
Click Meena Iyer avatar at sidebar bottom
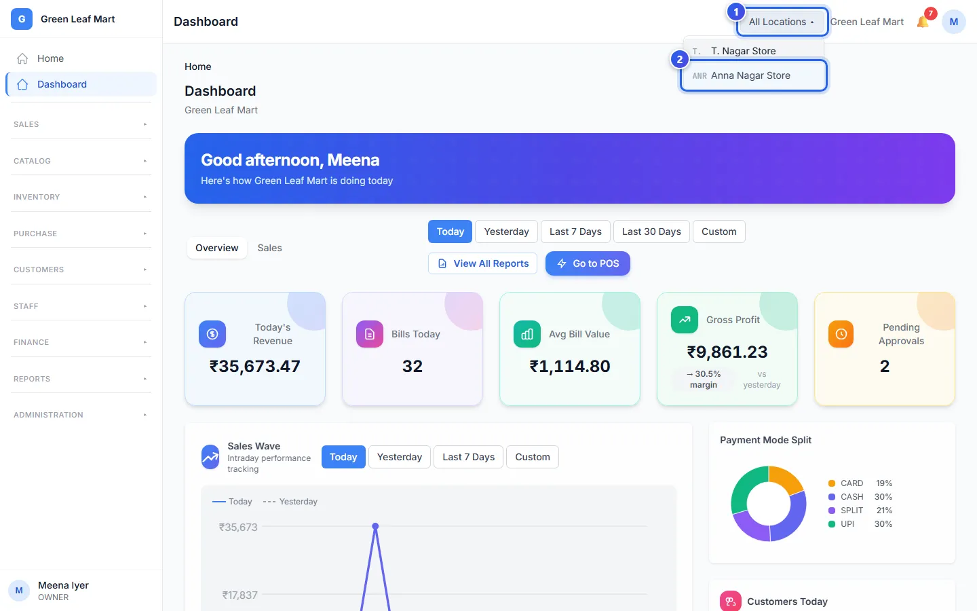coord(19,591)
